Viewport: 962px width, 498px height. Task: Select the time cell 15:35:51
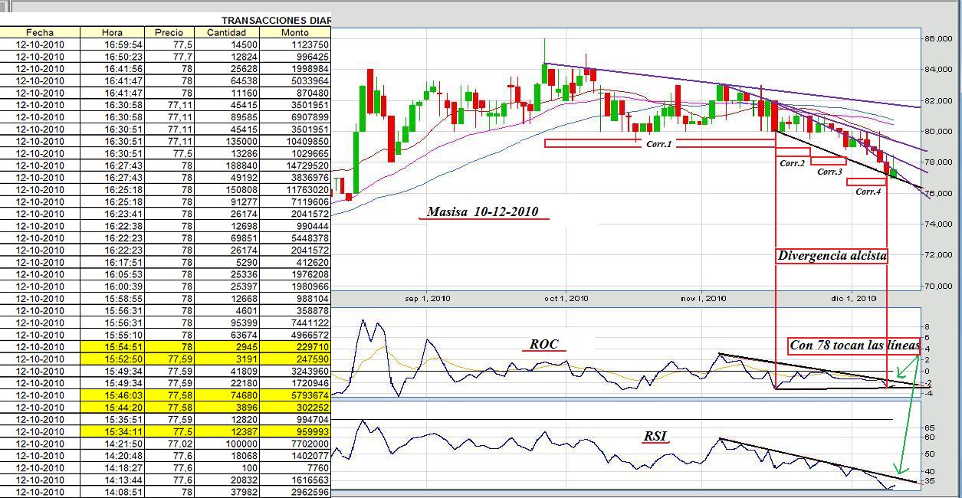point(112,420)
